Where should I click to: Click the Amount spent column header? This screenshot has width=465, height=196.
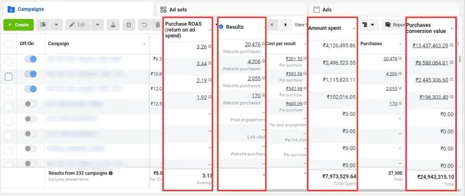tap(325, 28)
